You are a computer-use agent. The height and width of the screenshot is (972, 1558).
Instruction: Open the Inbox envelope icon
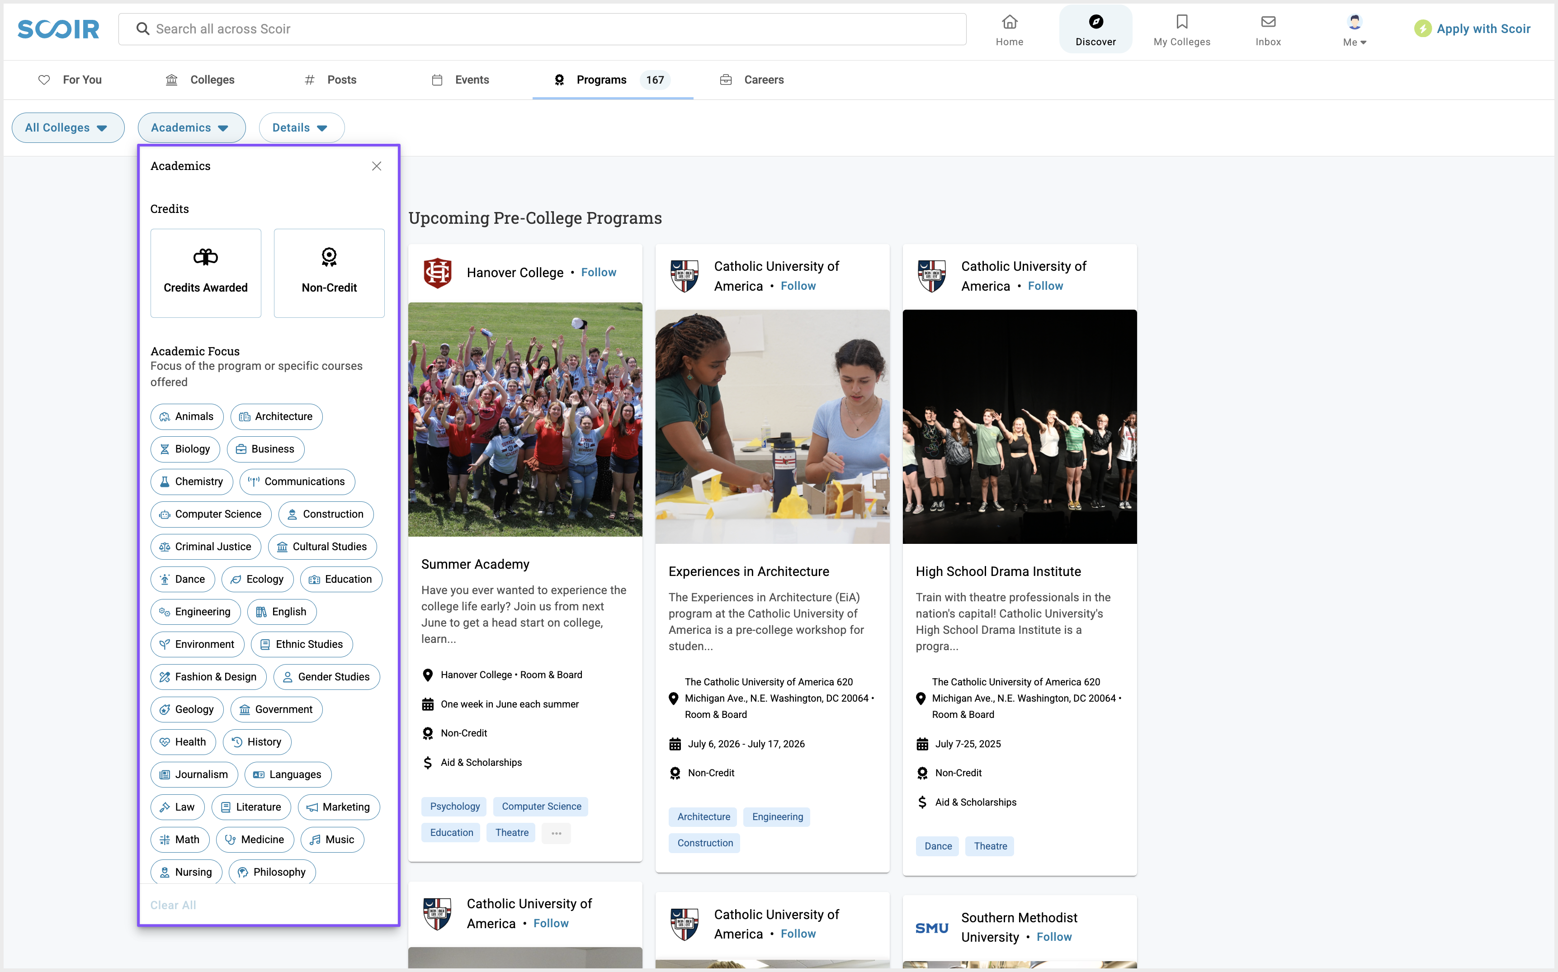point(1267,23)
